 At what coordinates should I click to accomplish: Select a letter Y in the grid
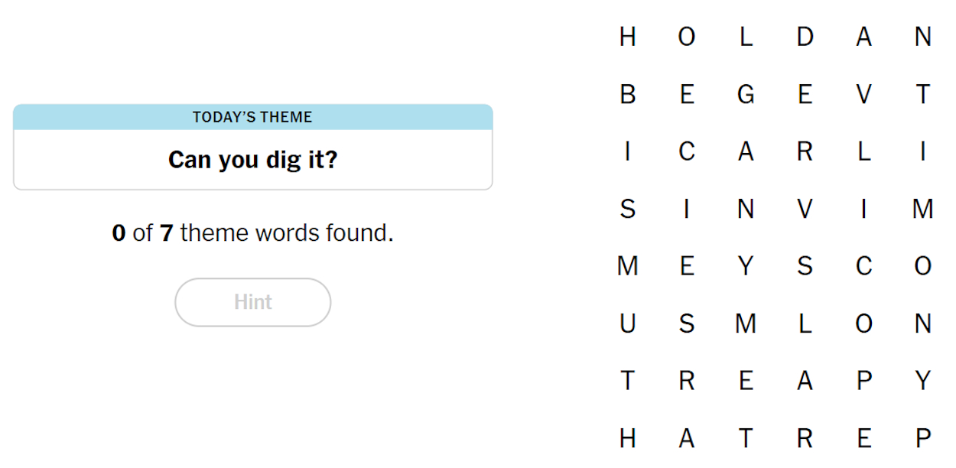click(x=745, y=266)
